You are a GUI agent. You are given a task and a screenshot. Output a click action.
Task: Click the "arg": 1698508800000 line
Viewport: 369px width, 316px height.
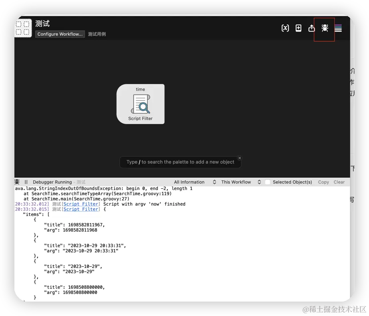pos(70,292)
